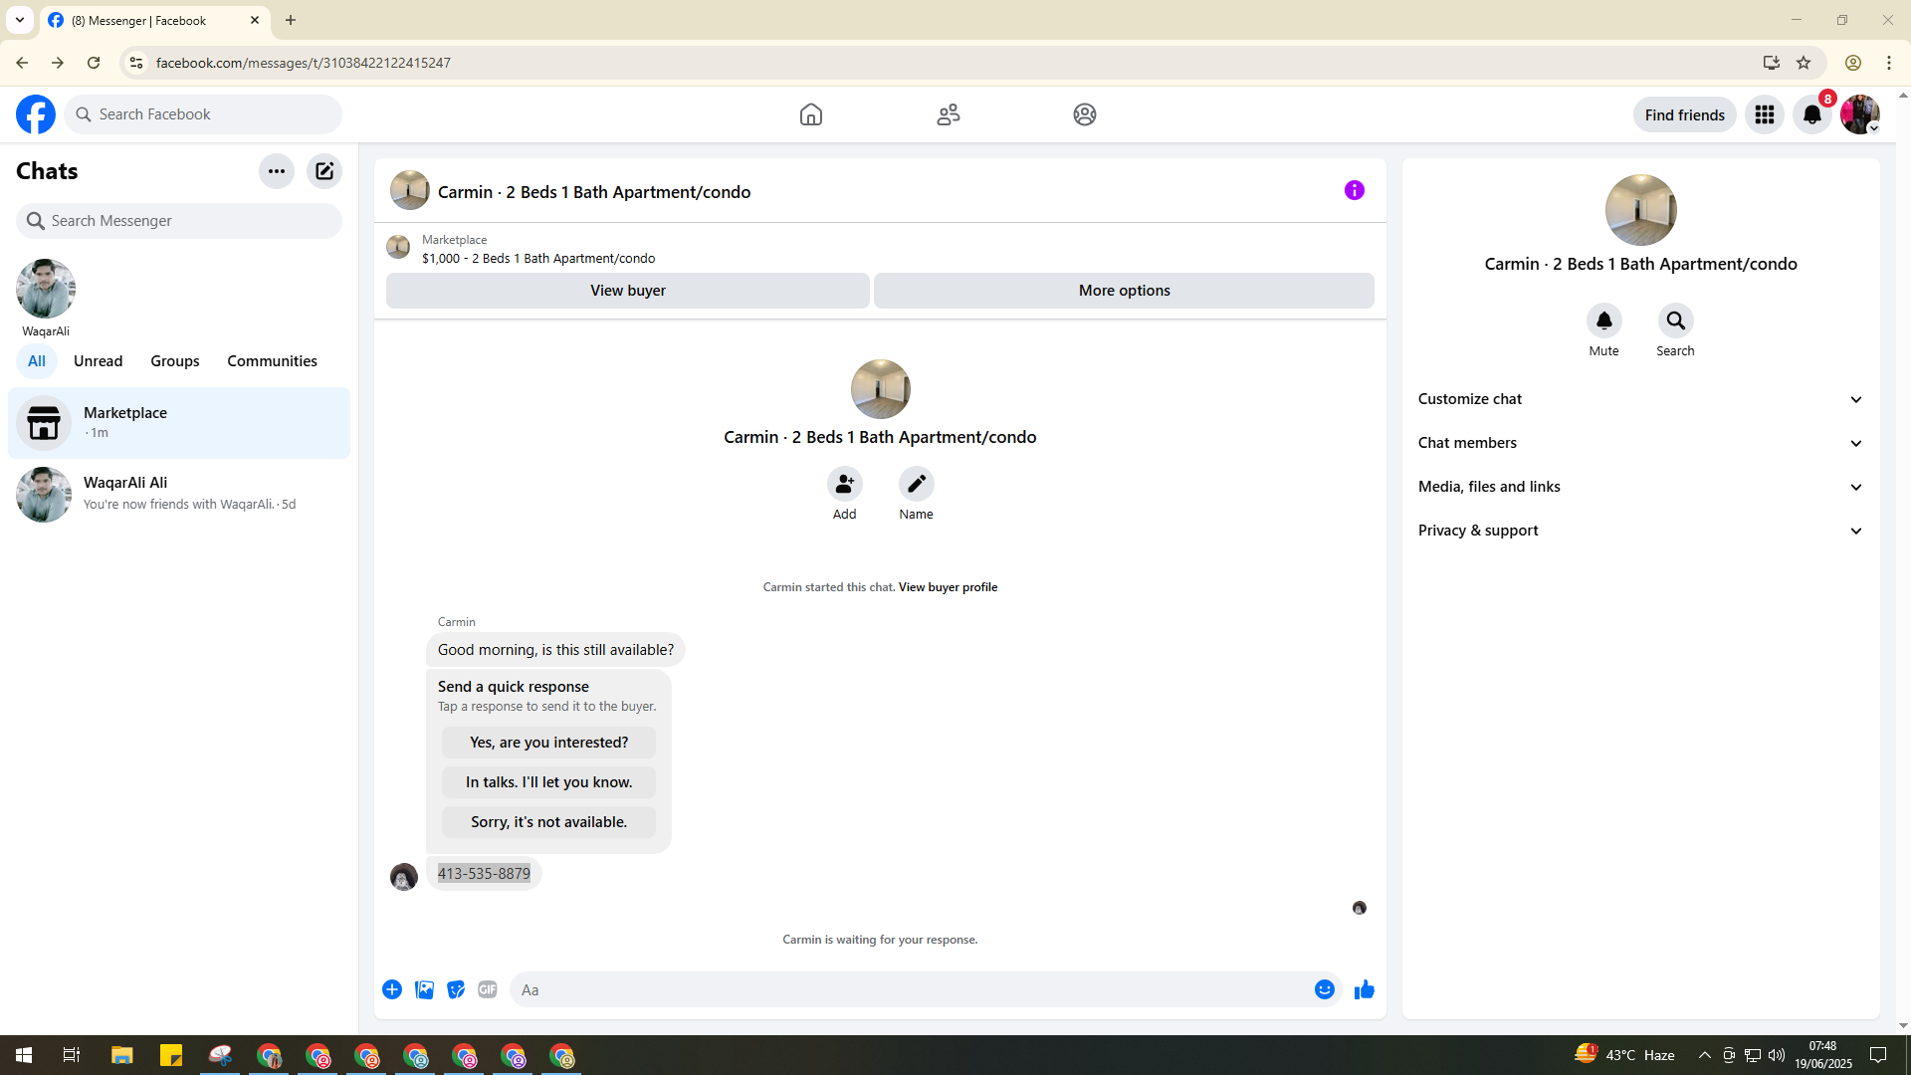Open the Chrome profile icon

click(1853, 63)
